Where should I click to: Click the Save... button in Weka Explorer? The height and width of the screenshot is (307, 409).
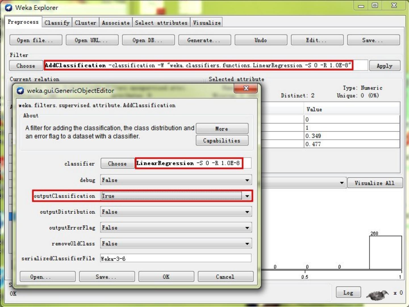[x=373, y=40]
